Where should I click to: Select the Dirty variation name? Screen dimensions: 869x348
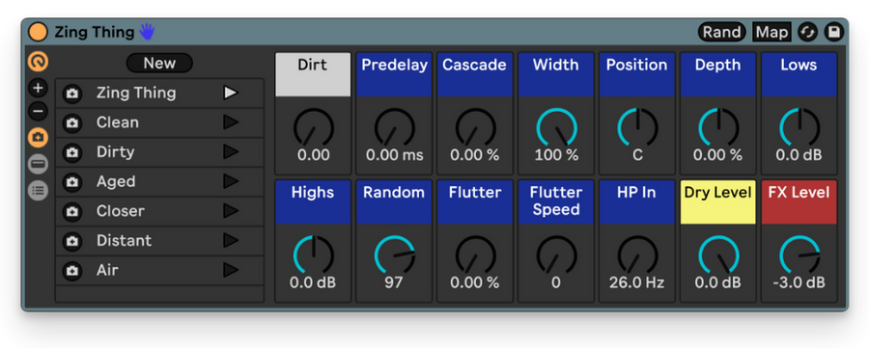coord(115,151)
